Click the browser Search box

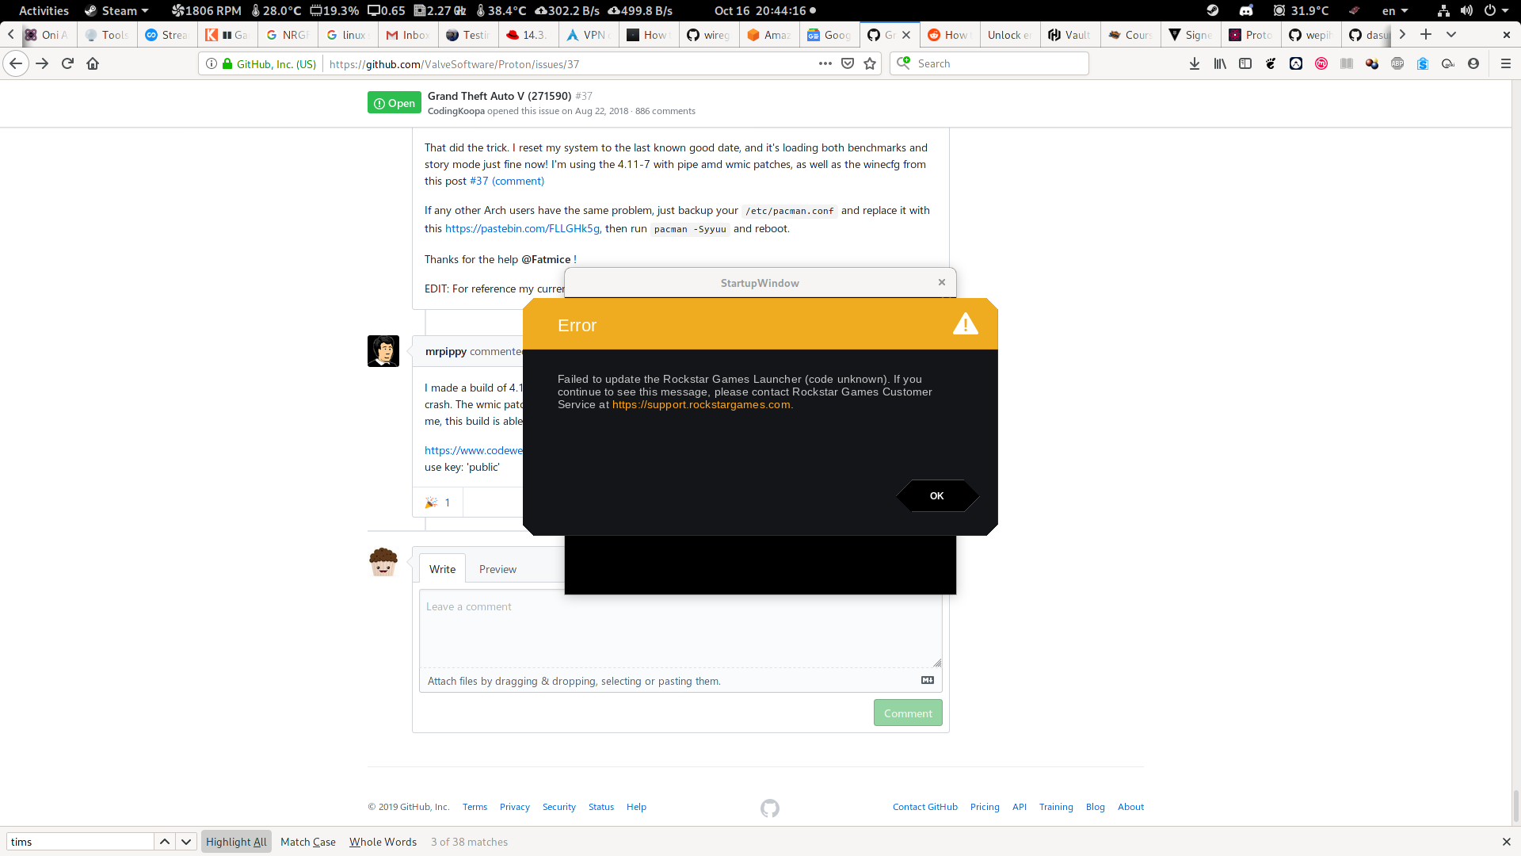[989, 63]
